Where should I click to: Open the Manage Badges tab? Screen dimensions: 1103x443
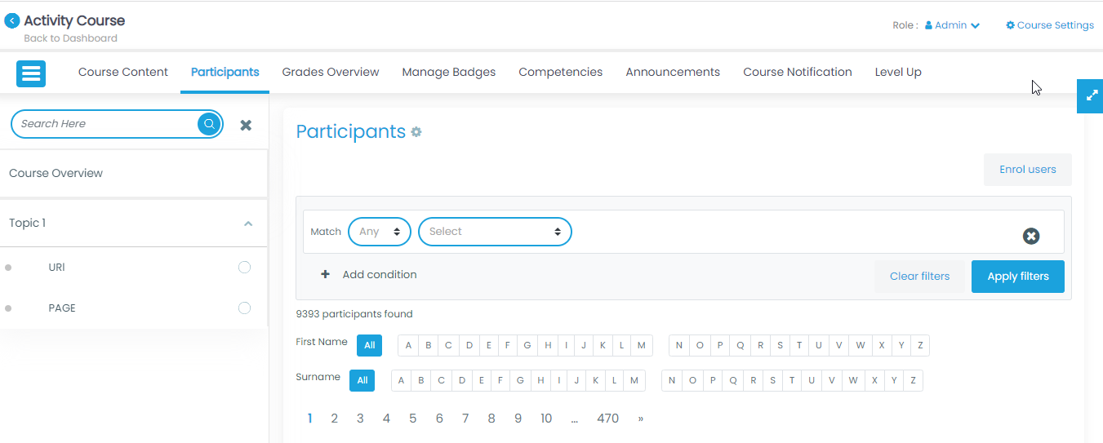pyautogui.click(x=449, y=72)
